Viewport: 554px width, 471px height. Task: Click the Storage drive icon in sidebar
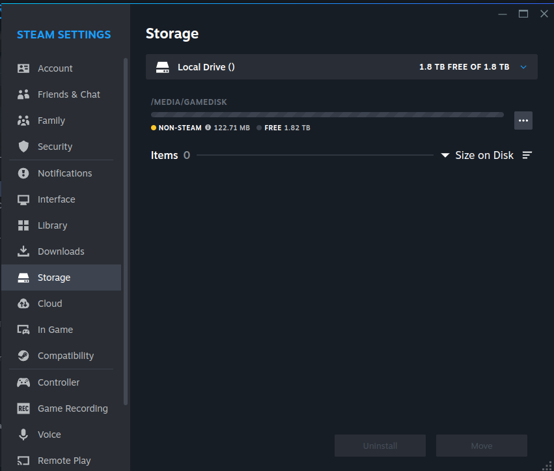[23, 278]
